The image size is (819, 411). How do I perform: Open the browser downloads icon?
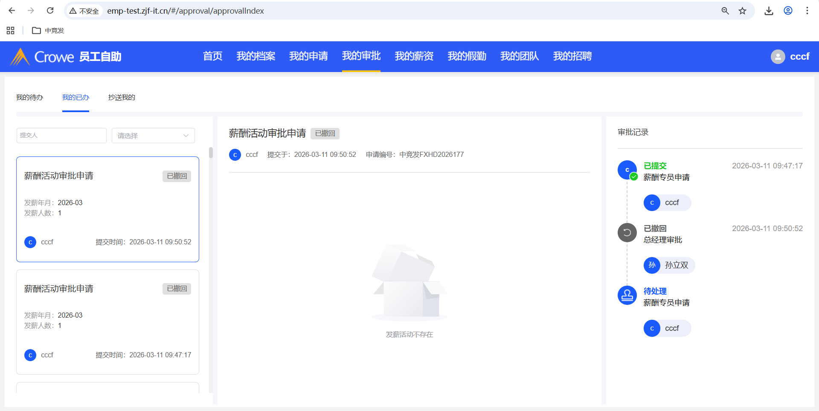pos(769,11)
